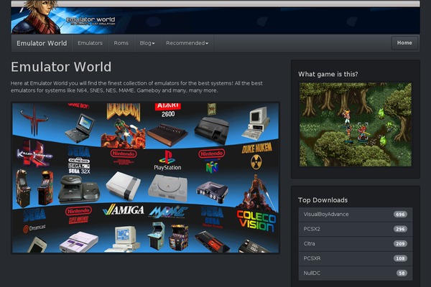Viewport: 431px width, 287px height.
Task: Click the Quake III logo in collage
Action: click(34, 120)
